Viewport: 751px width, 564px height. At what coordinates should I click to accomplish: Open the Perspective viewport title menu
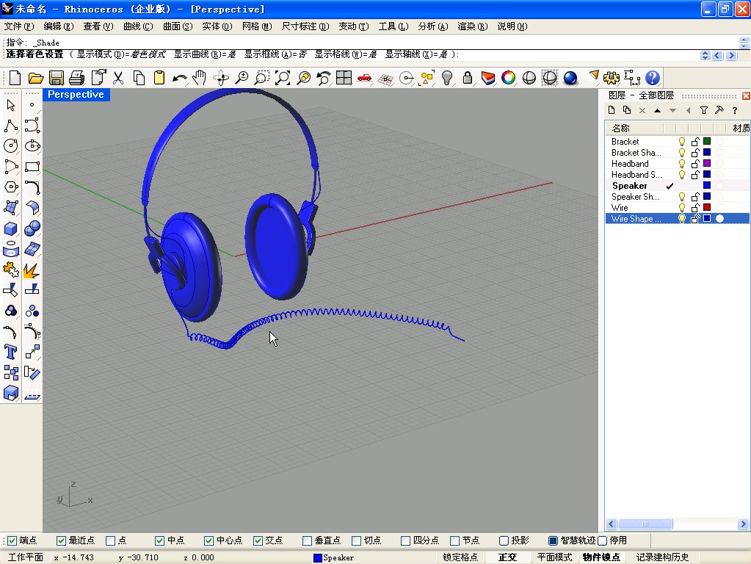point(76,95)
